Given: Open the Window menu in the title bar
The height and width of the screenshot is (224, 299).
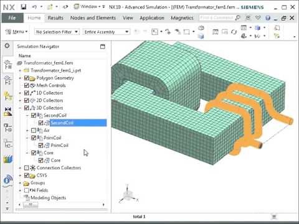Looking at the screenshot, I should click(89, 7).
